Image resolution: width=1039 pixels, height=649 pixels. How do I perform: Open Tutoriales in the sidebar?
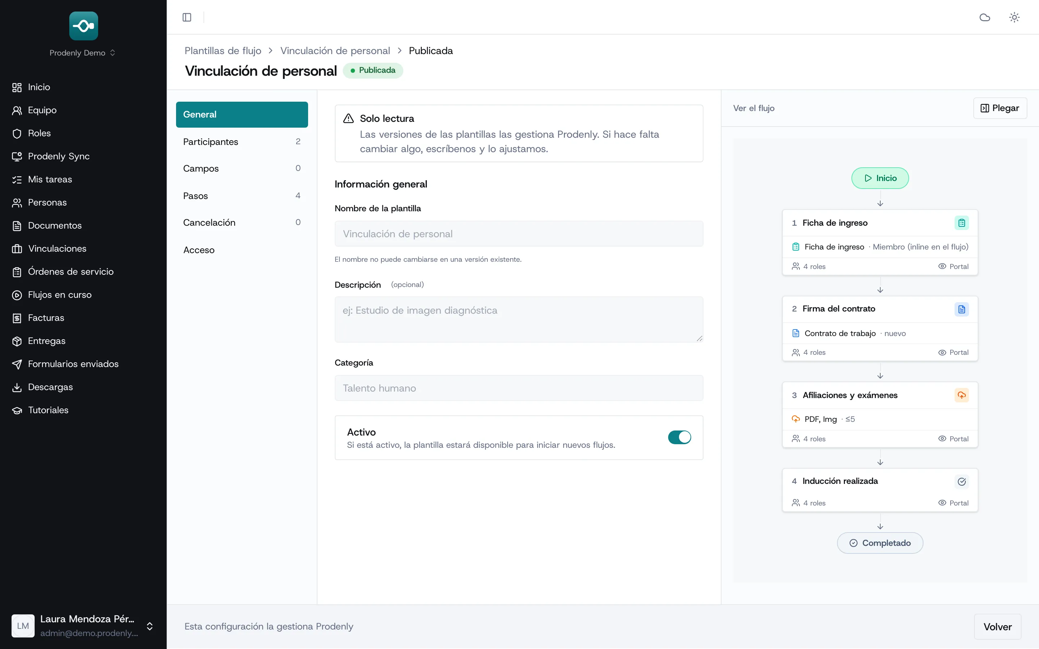(83, 410)
